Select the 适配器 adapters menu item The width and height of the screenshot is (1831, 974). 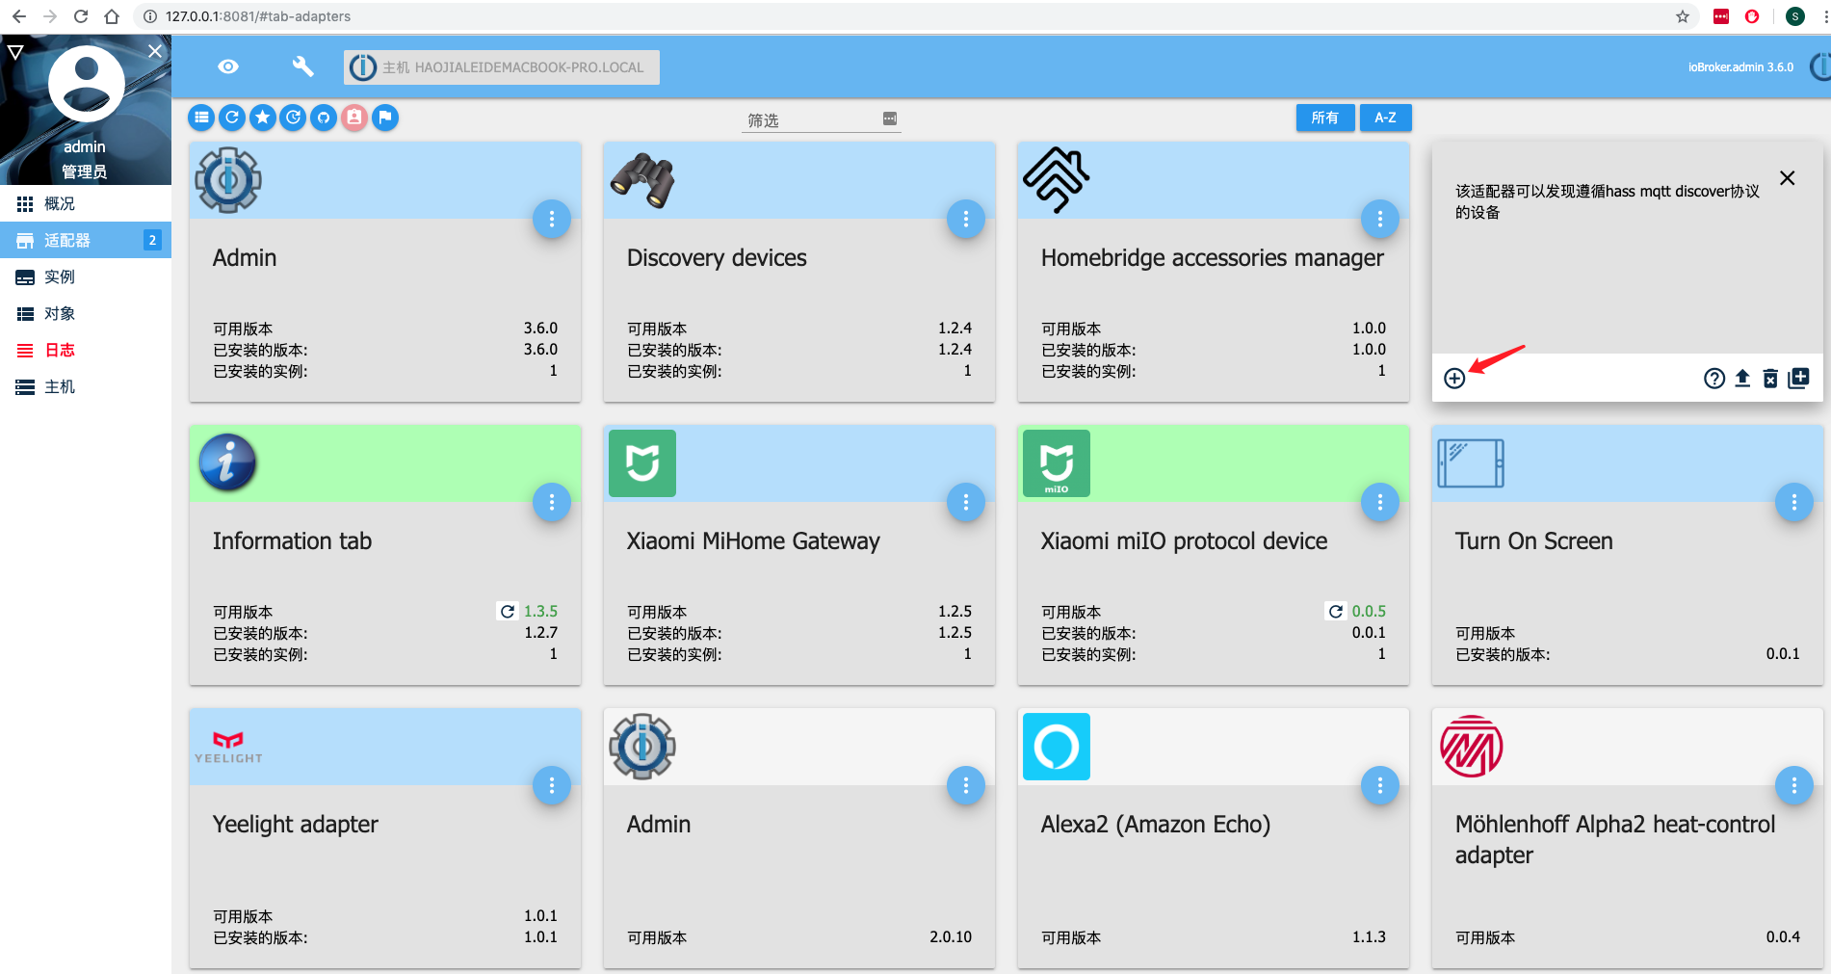click(x=86, y=240)
